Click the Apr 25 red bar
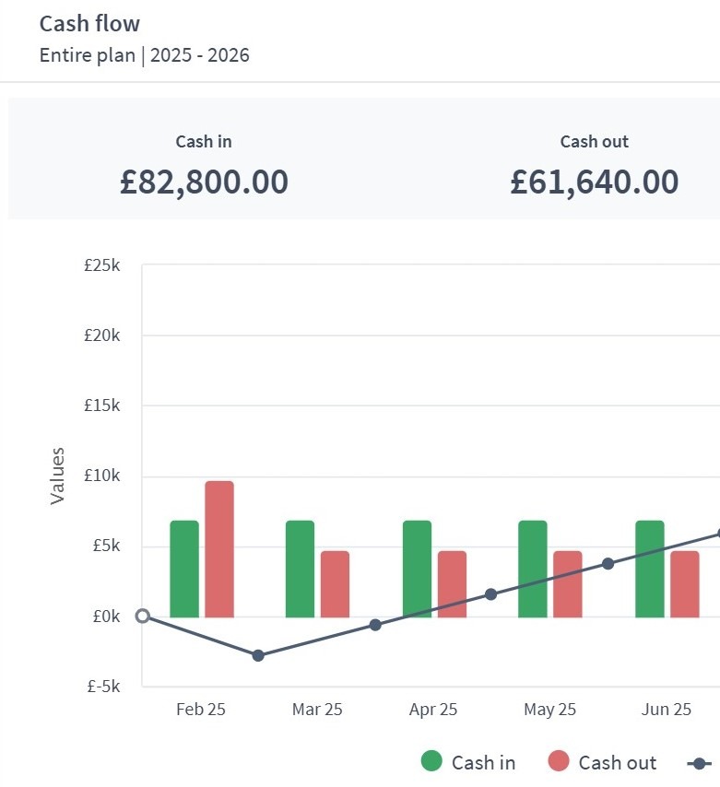 coord(452,583)
